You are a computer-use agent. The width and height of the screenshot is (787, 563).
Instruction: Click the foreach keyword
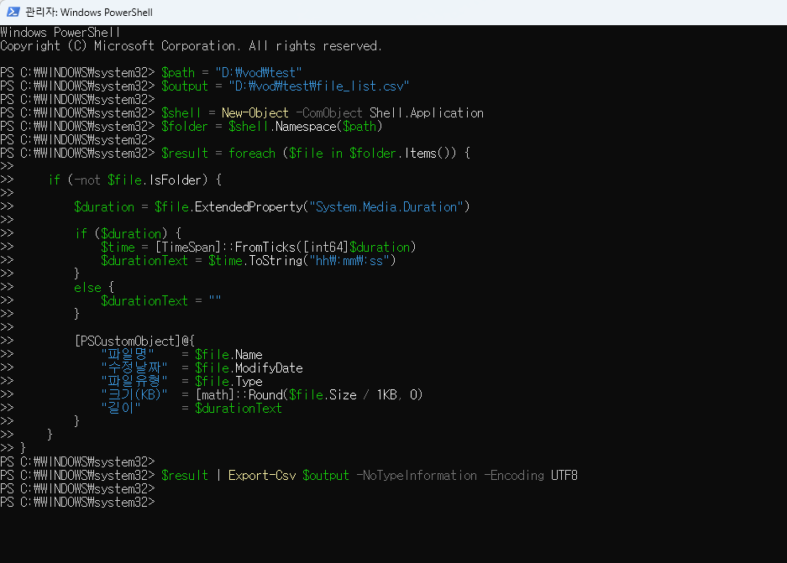pos(251,154)
